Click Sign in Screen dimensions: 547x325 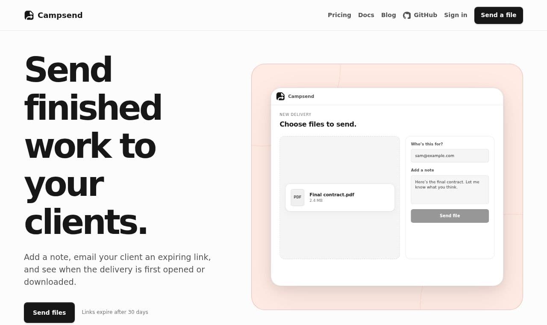coord(456,15)
